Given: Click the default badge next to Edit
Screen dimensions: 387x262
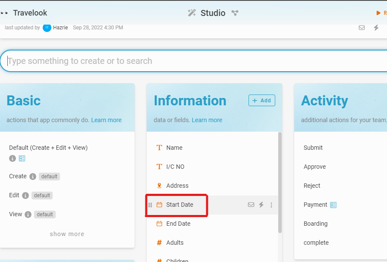Looking at the screenshot, I should pos(42,195).
